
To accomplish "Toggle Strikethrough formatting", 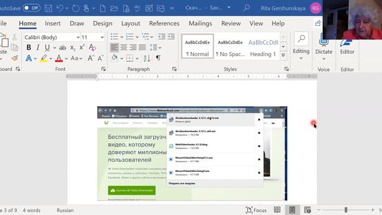I will 63,48.
